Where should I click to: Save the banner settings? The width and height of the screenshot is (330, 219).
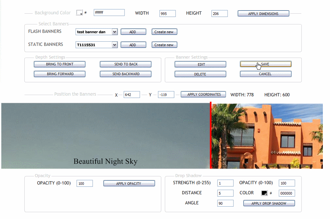pos(266,64)
